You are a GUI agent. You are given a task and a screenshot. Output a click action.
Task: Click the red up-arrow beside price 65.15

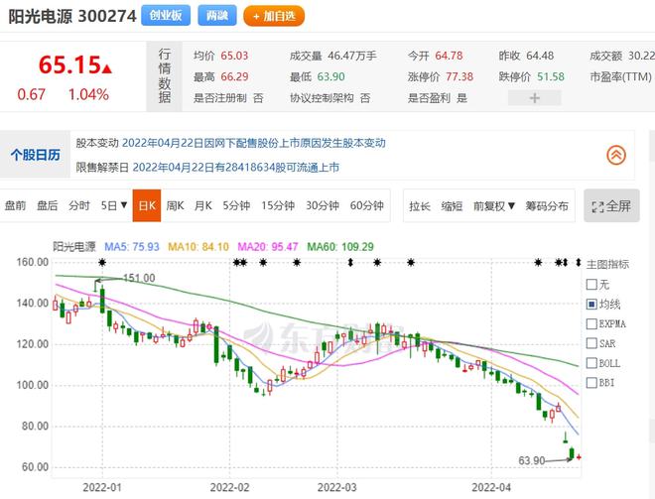click(107, 68)
